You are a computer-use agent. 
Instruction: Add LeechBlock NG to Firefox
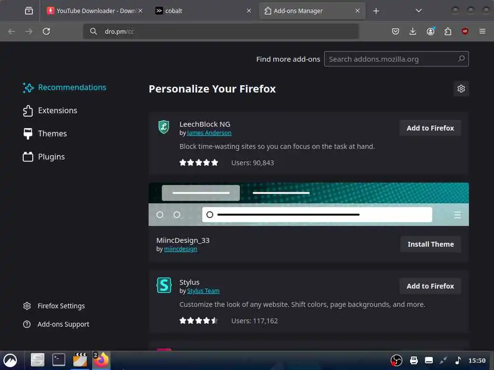(430, 128)
